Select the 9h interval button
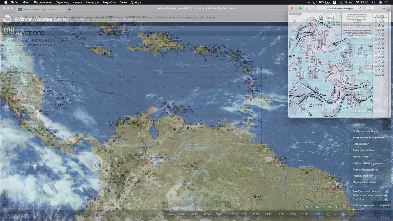Image resolution: width=393 pixels, height=221 pixels. (x=317, y=207)
